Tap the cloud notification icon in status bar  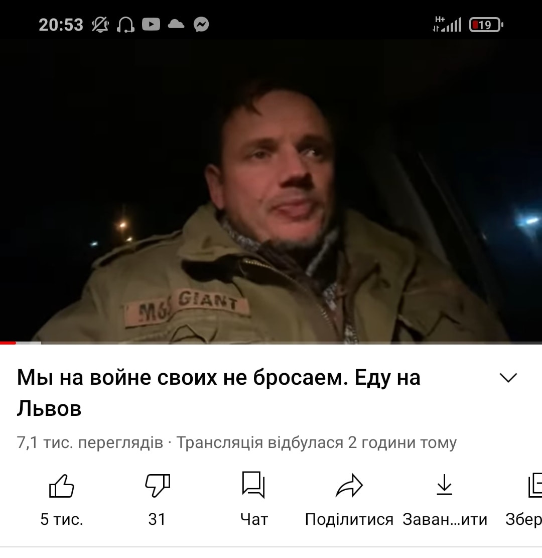[x=176, y=24]
